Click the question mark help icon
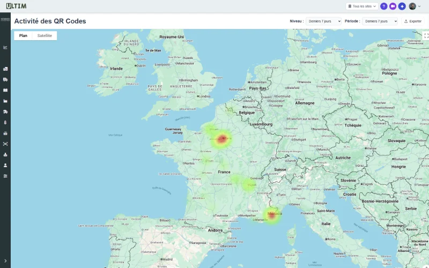429x268 pixels. (384, 6)
